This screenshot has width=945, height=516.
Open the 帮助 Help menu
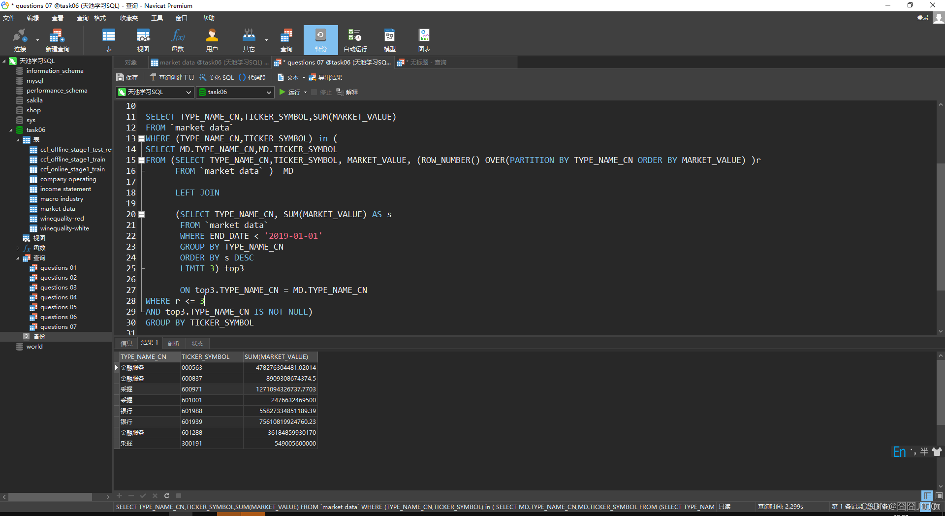[x=209, y=18]
